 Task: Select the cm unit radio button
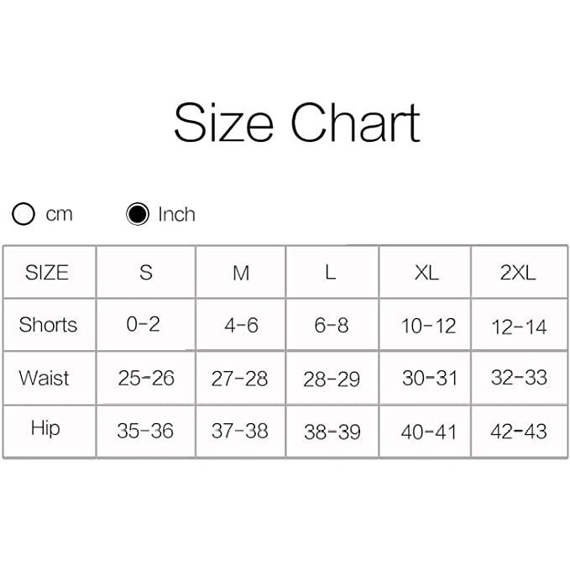24,214
